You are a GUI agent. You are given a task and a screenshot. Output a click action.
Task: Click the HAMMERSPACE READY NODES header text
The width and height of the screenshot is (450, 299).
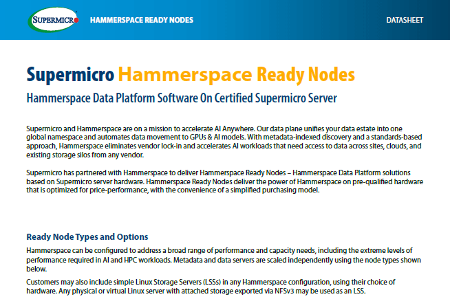pyautogui.click(x=142, y=20)
